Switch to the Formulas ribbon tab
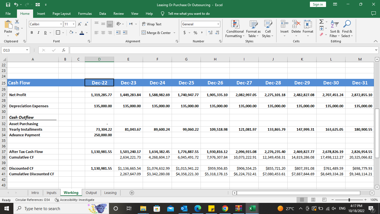This screenshot has width=380, height=214. point(85,13)
